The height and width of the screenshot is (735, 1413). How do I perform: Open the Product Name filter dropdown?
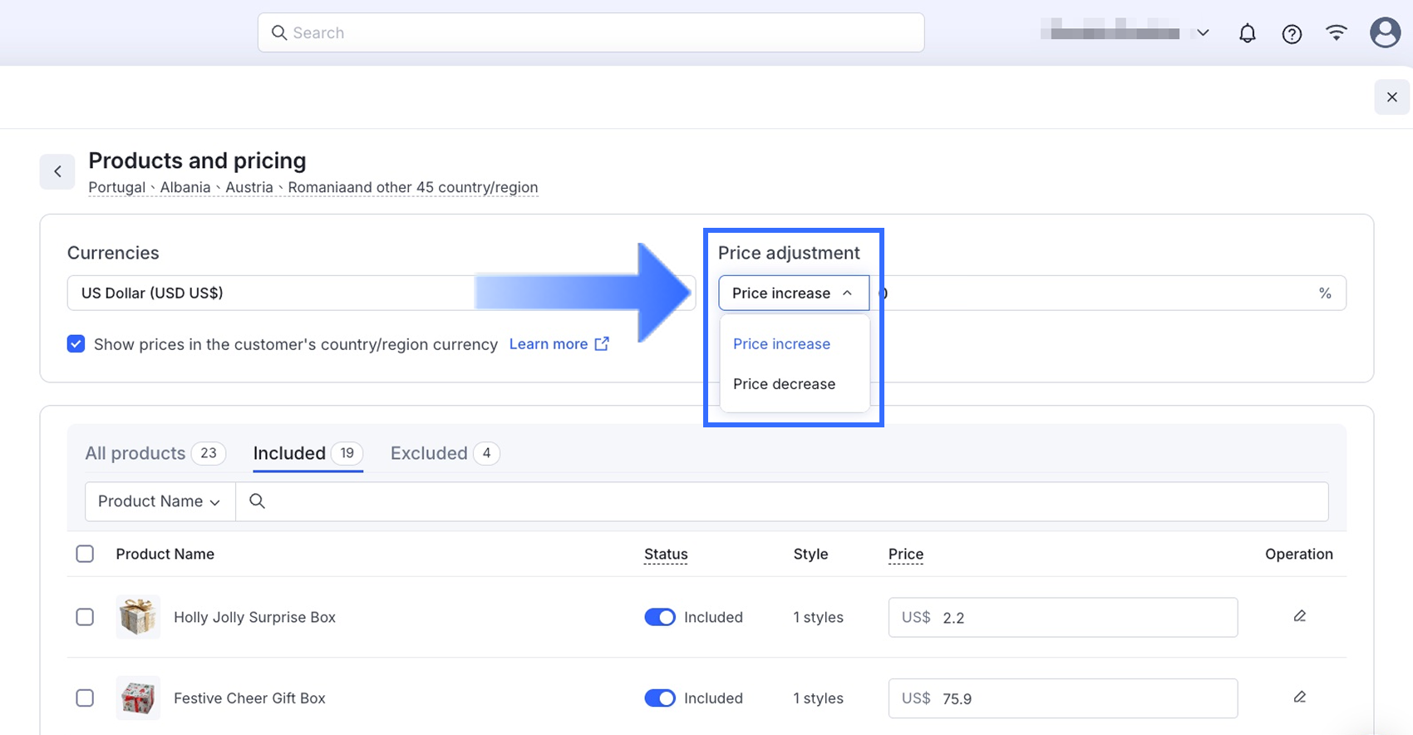point(160,501)
